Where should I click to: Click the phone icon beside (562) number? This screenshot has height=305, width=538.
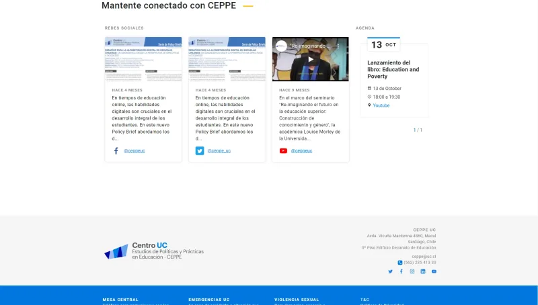point(399,263)
